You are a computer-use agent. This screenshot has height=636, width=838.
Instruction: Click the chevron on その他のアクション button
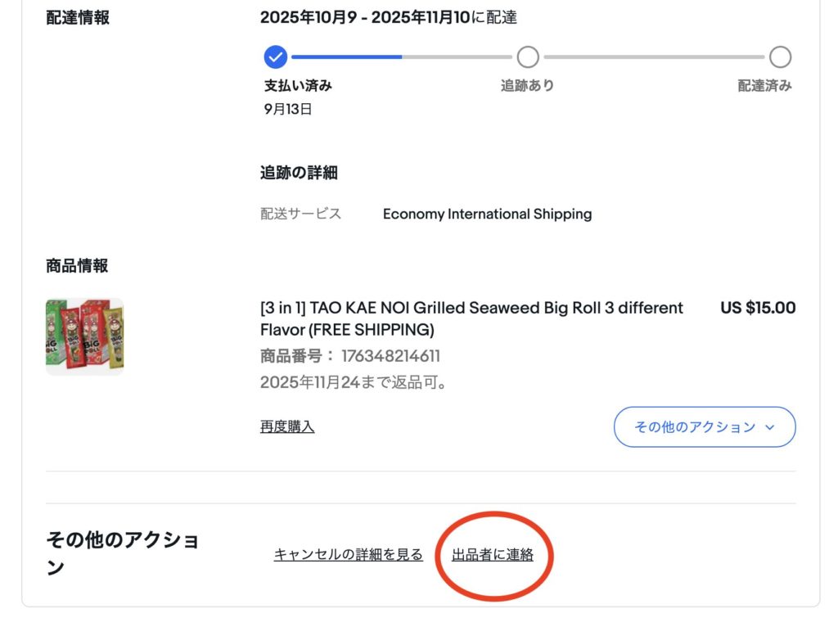pyautogui.click(x=769, y=427)
